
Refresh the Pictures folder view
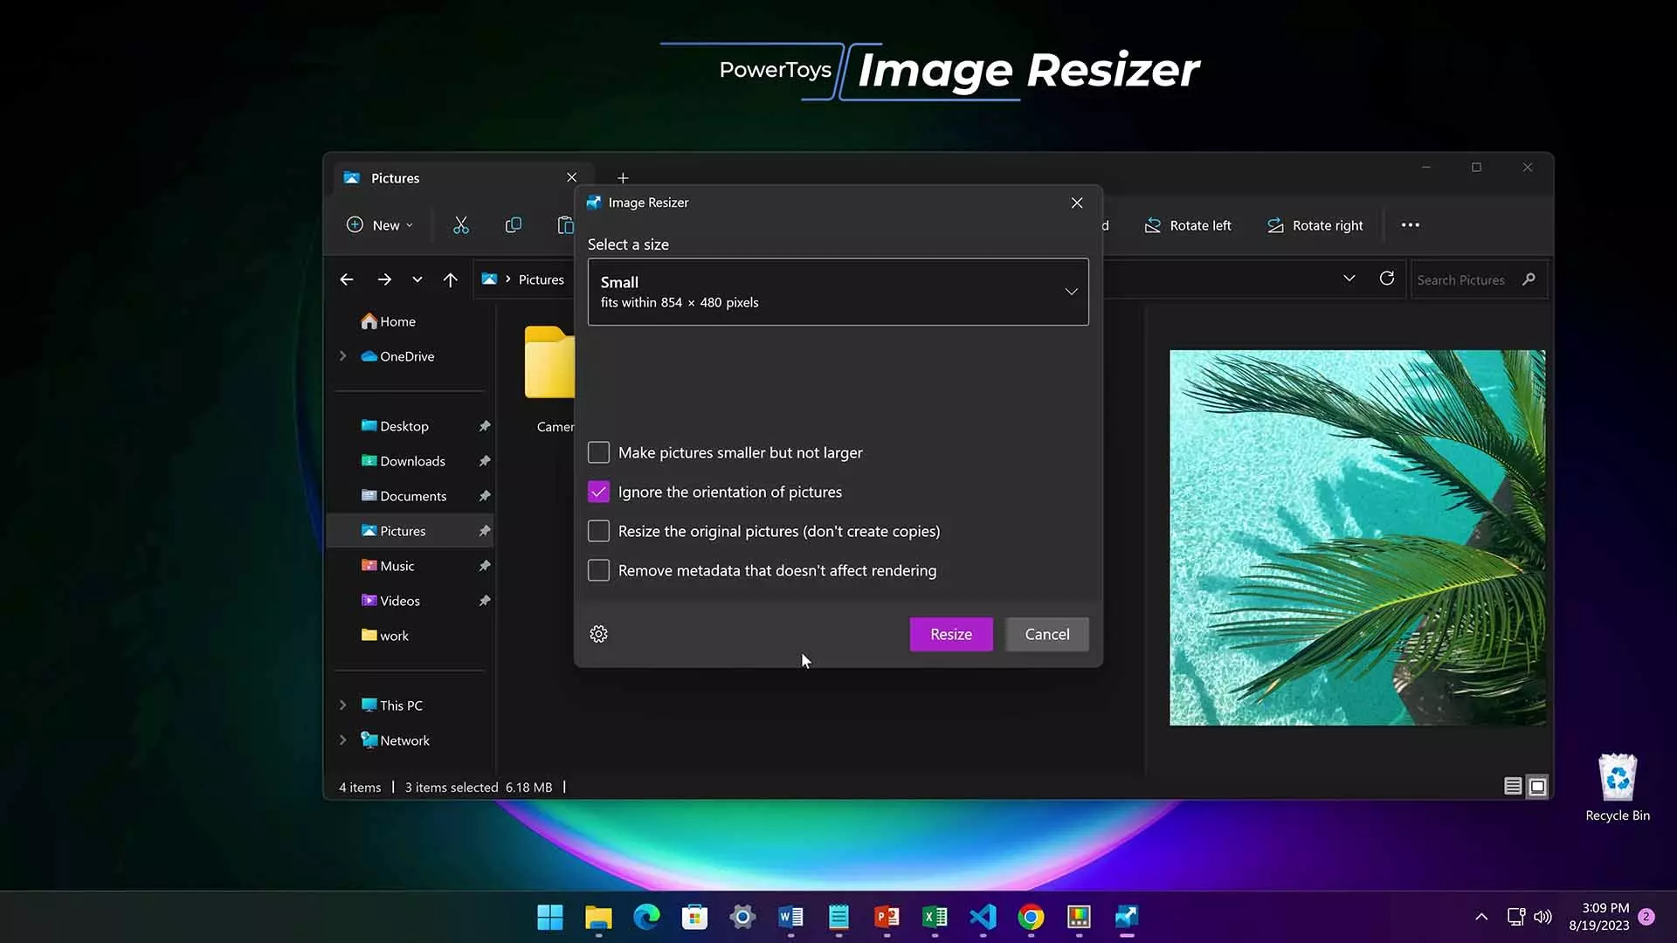pyautogui.click(x=1386, y=279)
